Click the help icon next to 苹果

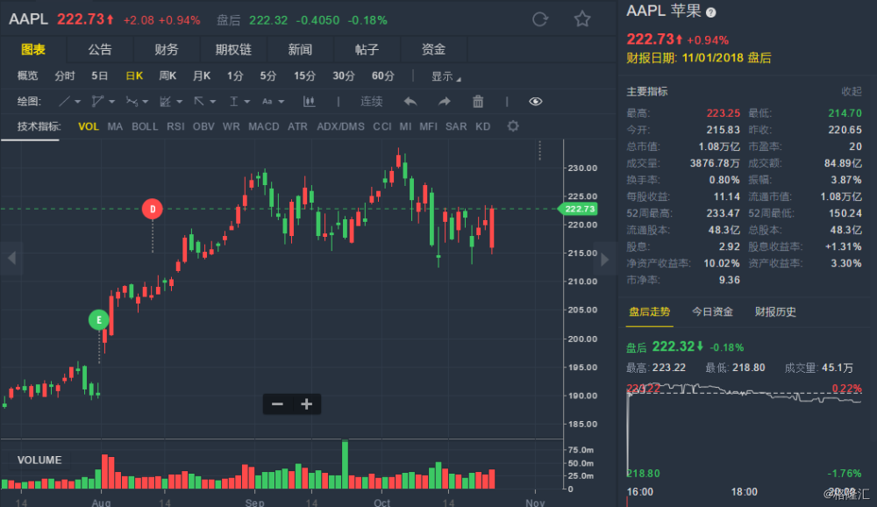click(710, 12)
